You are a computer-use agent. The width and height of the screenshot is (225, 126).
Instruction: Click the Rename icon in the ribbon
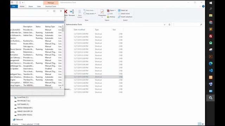pyautogui.click(x=72, y=12)
